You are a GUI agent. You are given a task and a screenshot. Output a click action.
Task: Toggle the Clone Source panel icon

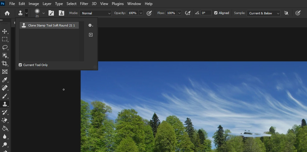tap(61, 13)
